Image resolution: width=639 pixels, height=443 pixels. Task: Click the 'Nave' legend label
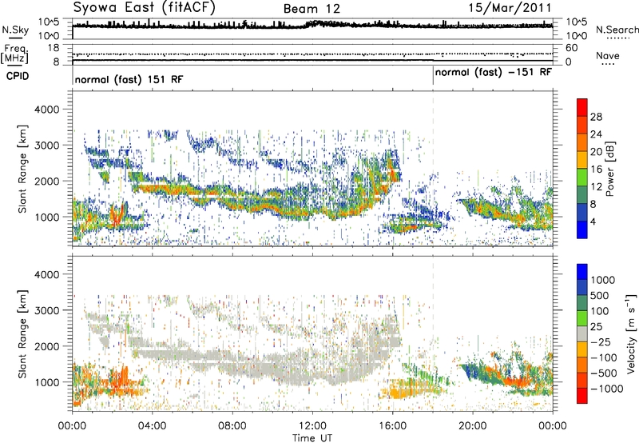point(607,55)
